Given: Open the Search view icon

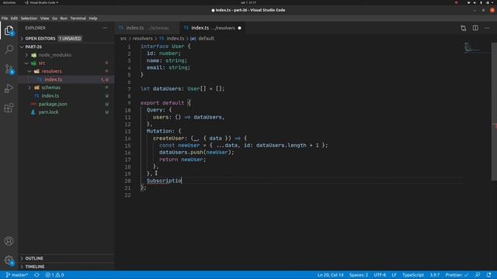Looking at the screenshot, I should click(x=9, y=50).
